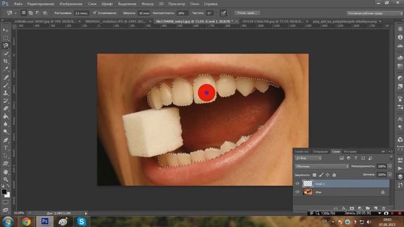Select the Eraser tool

pyautogui.click(x=6, y=108)
